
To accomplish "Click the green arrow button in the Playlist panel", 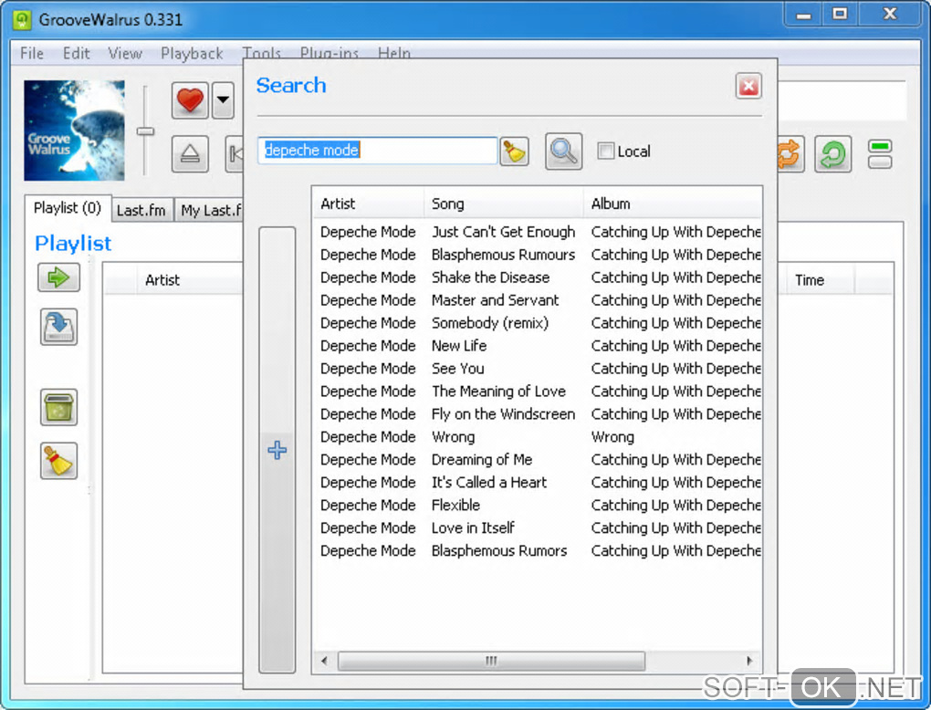I will click(58, 277).
